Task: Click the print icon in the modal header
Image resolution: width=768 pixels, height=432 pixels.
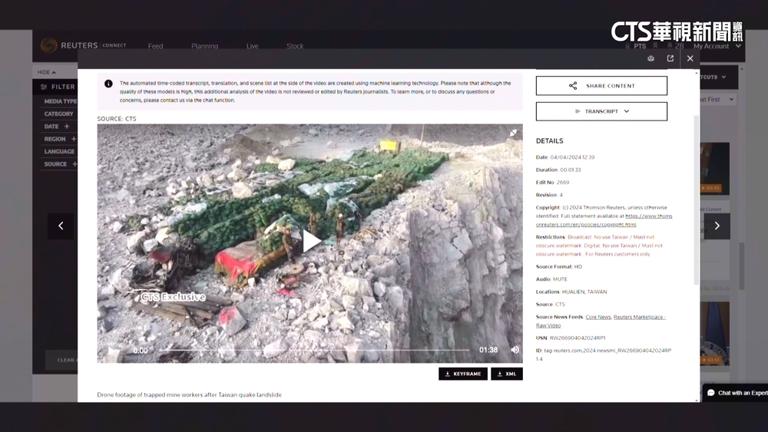Action: [x=650, y=58]
